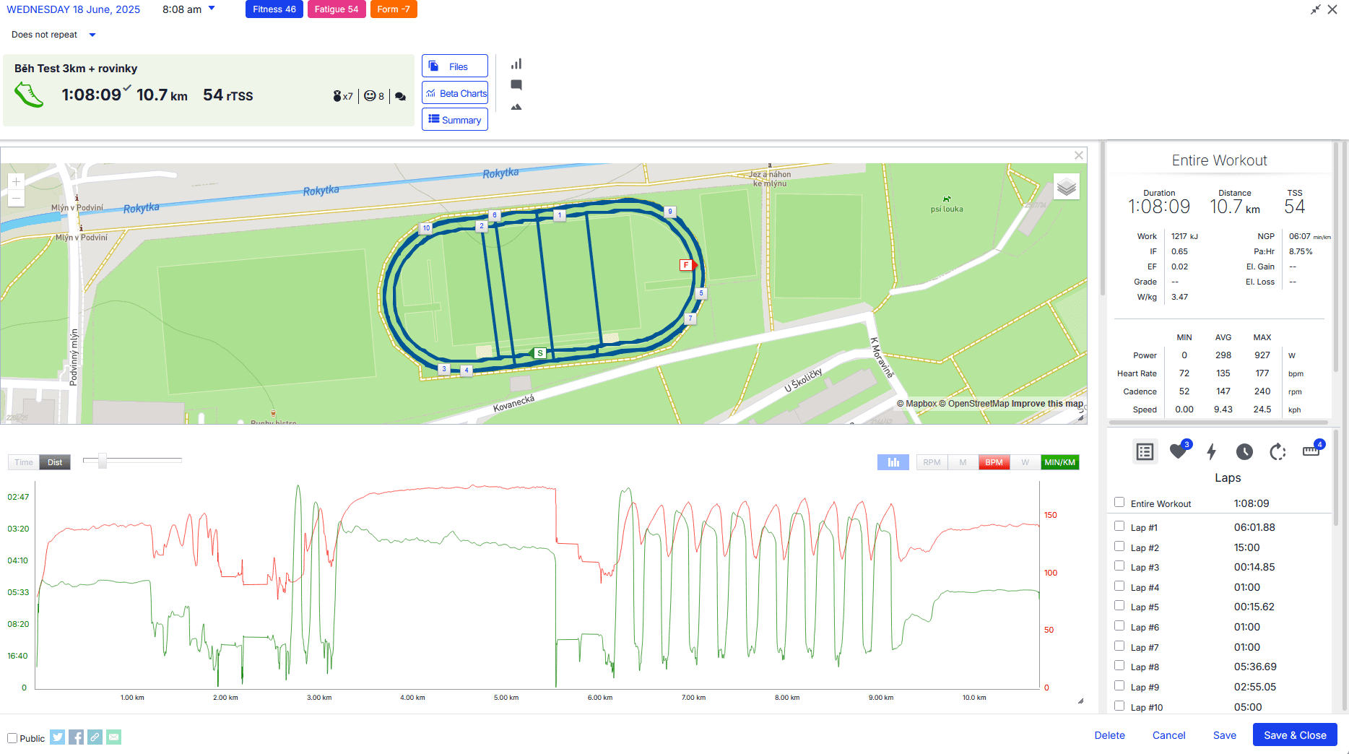Show the cadence rotation panel
Screen dimensions: 1349x754
point(1278,452)
